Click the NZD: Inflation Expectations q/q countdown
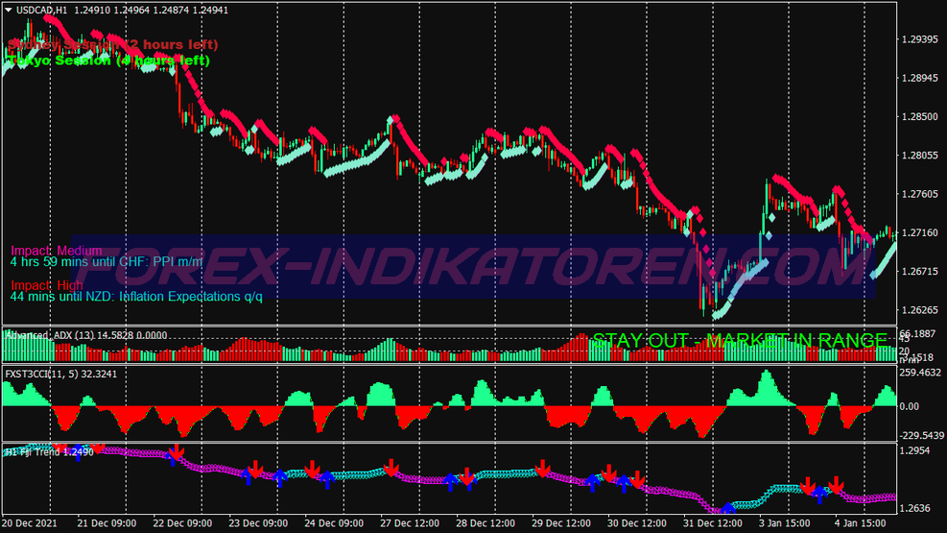 [x=136, y=296]
